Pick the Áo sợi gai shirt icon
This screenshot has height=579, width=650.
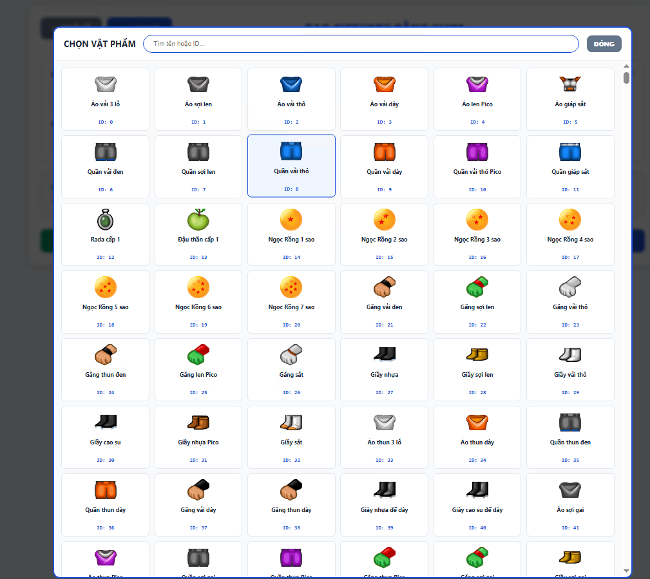tap(570, 490)
